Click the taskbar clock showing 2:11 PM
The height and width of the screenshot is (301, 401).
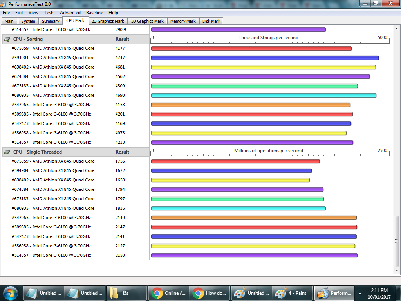point(379,293)
